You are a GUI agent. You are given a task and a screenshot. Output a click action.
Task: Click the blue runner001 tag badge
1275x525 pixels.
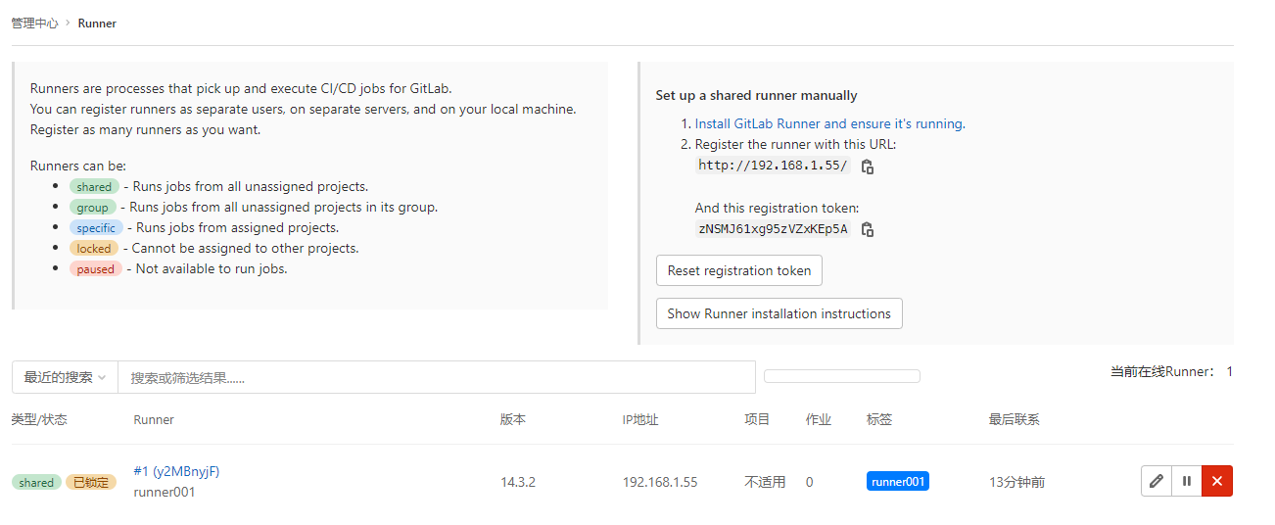tap(898, 481)
